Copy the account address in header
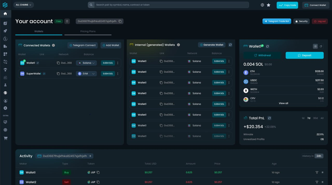 click(x=120, y=21)
